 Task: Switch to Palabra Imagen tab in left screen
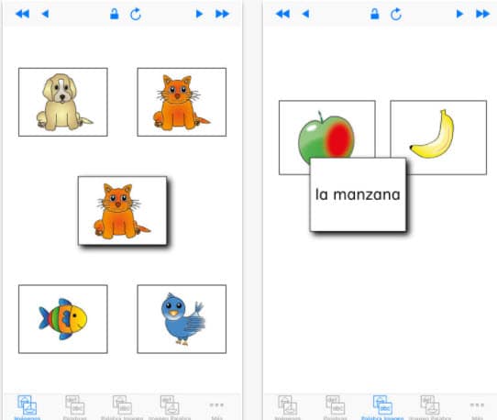122,407
